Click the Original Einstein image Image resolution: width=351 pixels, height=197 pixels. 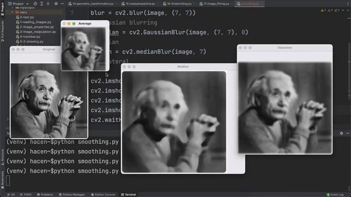pos(49,101)
